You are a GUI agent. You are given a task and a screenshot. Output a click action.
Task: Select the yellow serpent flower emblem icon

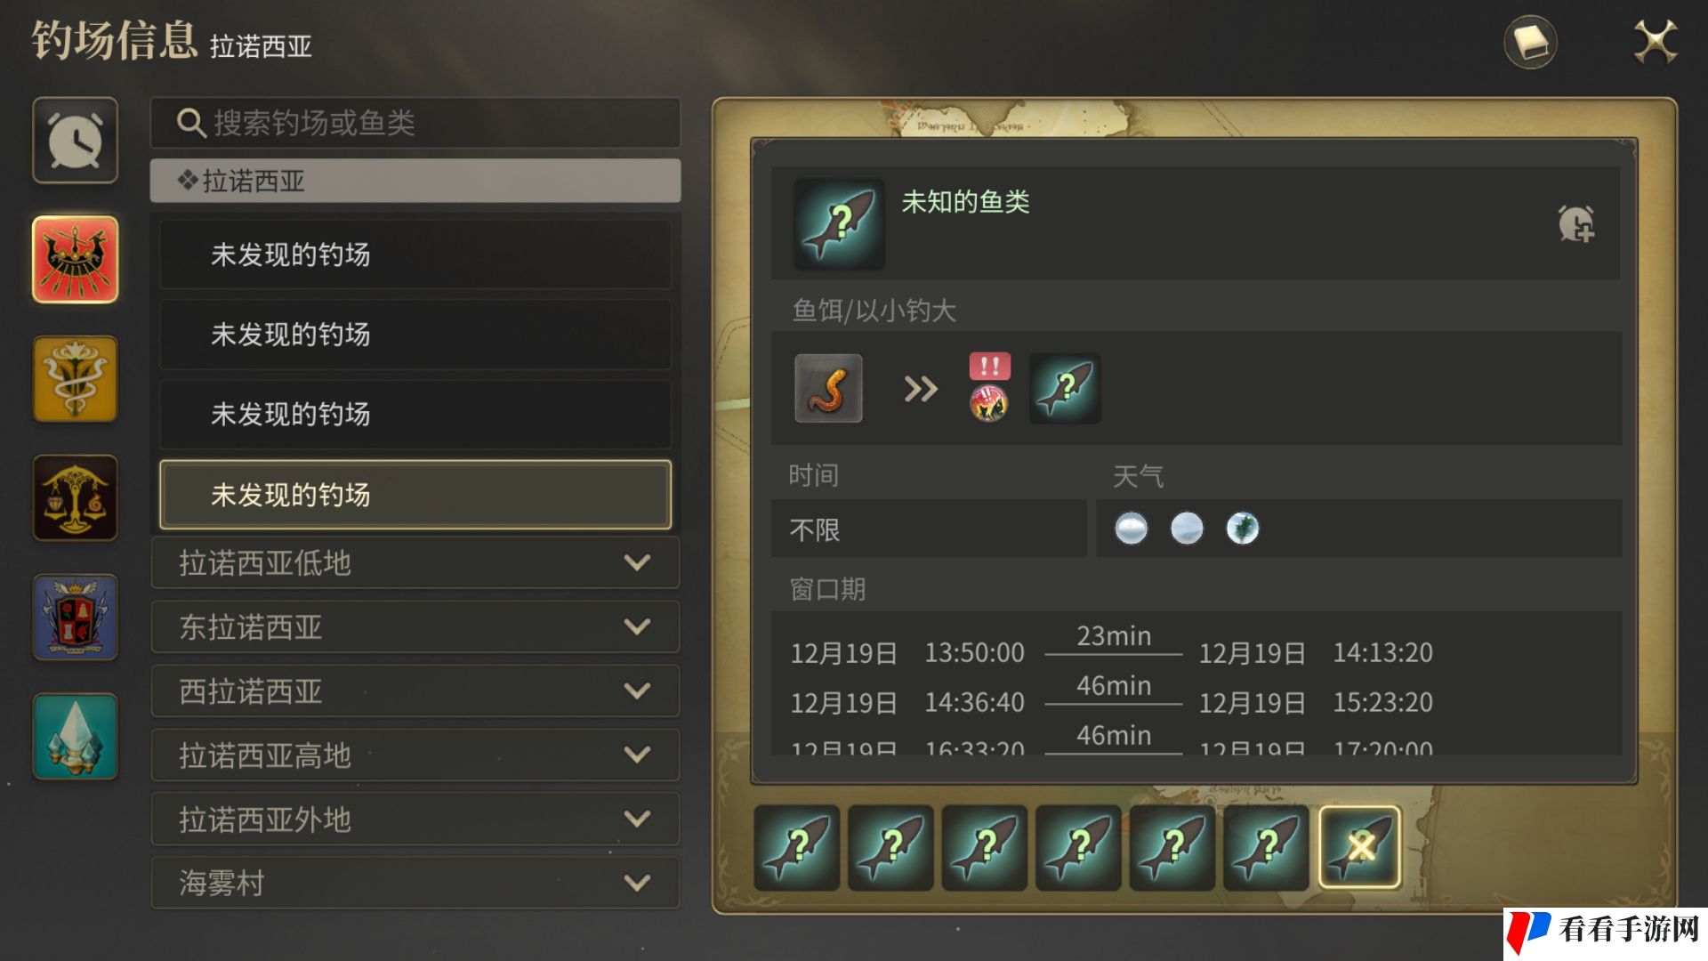[76, 379]
